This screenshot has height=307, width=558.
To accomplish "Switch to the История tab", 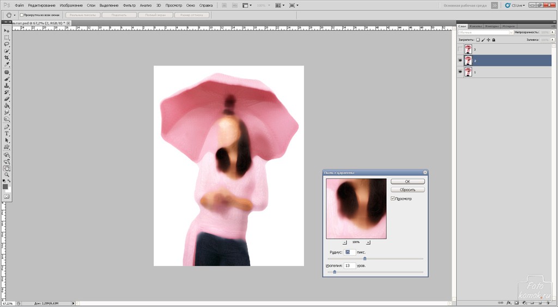I will (508, 26).
